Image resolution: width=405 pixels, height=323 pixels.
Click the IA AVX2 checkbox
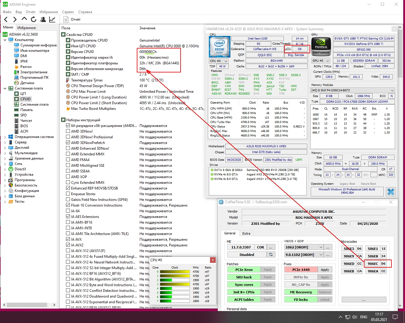click(68, 245)
